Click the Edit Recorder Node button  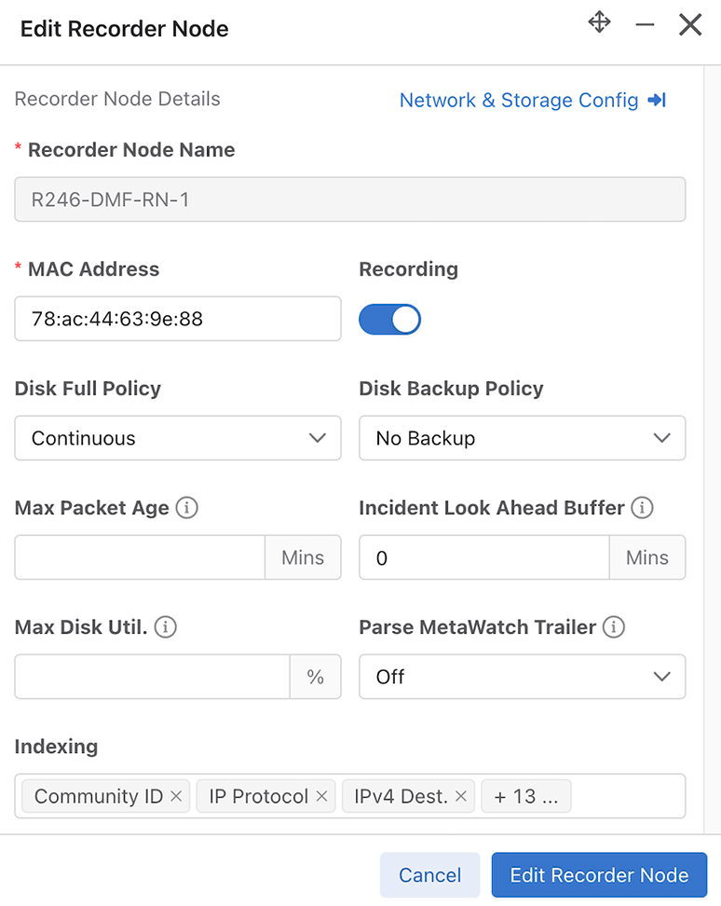click(x=599, y=875)
